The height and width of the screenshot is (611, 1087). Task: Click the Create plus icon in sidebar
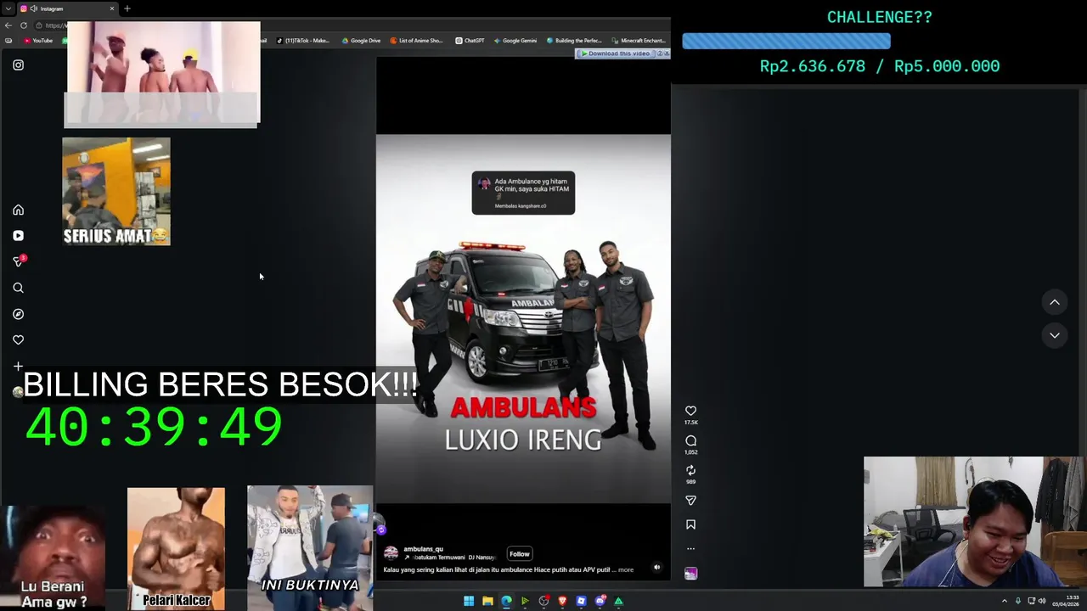tap(18, 366)
